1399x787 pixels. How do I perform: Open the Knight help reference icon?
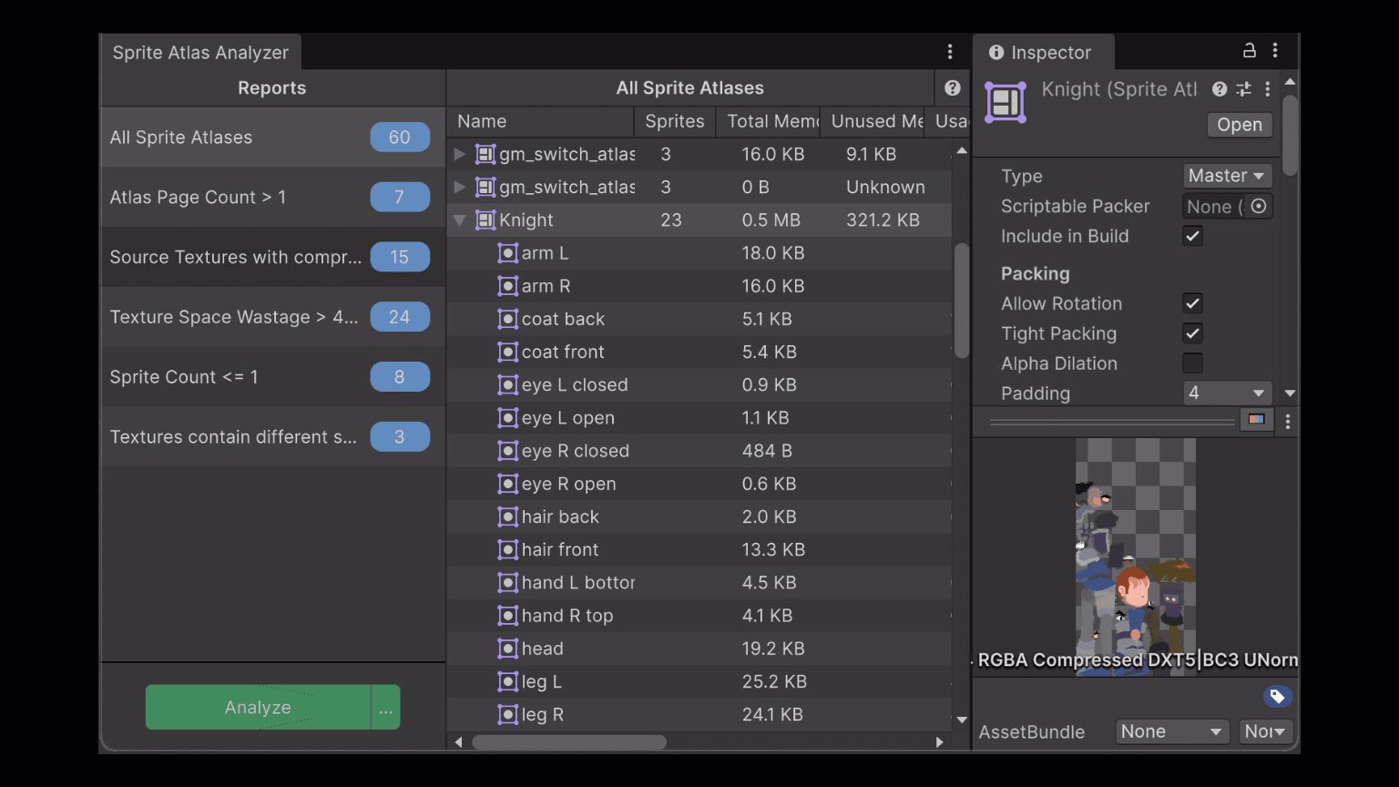point(1220,89)
